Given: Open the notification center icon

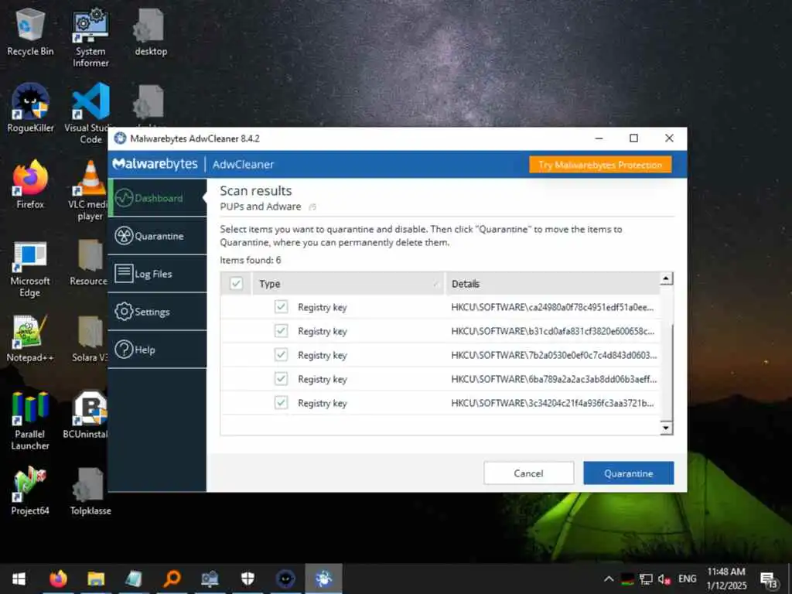Looking at the screenshot, I should tap(769, 580).
